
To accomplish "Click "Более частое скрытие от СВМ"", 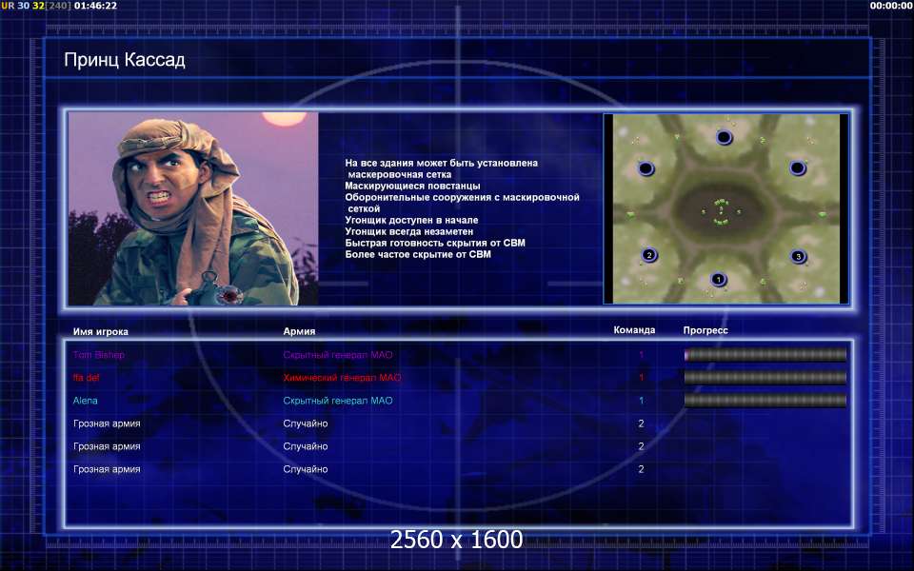I will pyautogui.click(x=418, y=254).
